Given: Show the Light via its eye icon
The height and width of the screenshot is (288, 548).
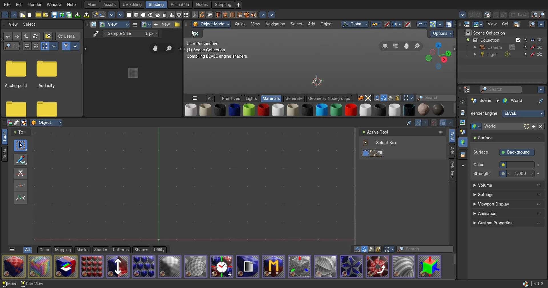Looking at the screenshot, I should click(x=533, y=54).
